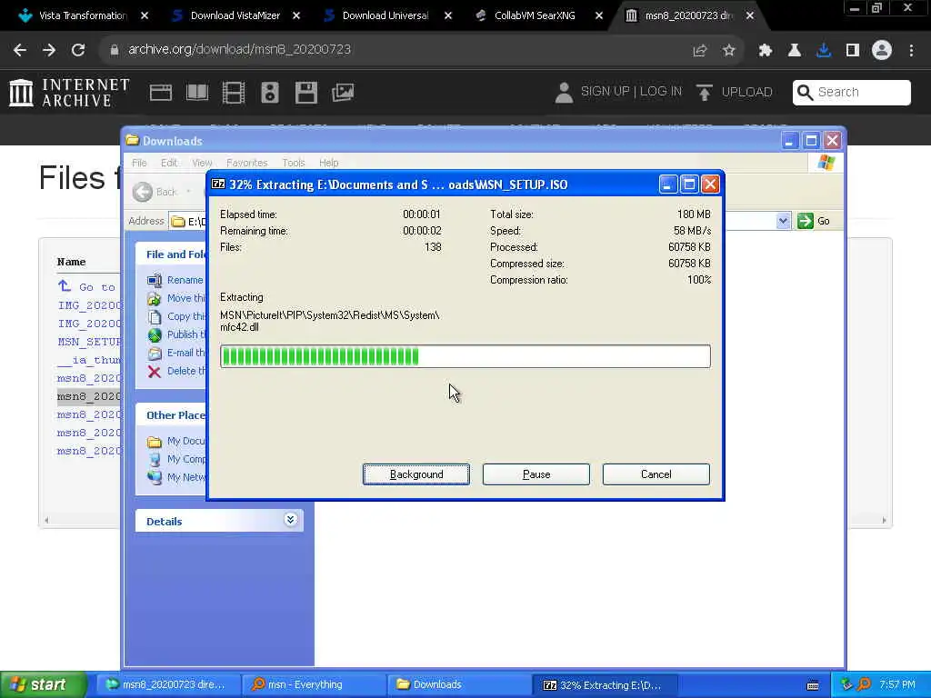This screenshot has width=931, height=698.
Task: Open Internet Archive images icon
Action: 343,93
